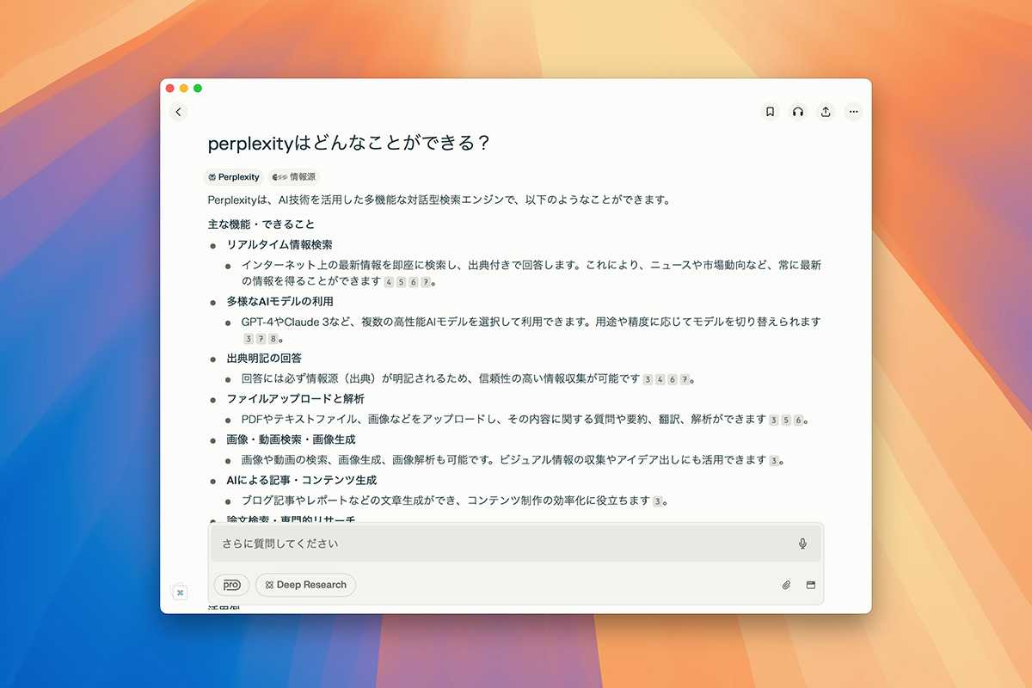Attach a file with the paperclip icon
The image size is (1032, 688).
[786, 585]
